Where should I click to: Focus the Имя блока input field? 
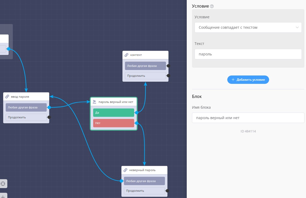click(x=248, y=118)
